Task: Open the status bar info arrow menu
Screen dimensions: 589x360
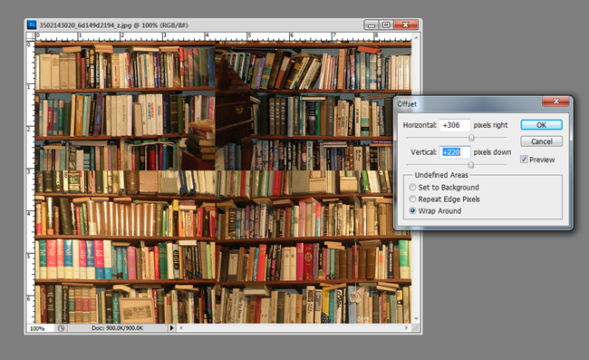Action: click(x=171, y=327)
